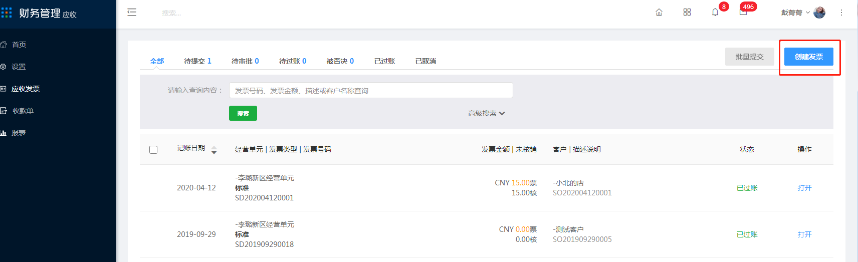Click the green 搜索 button
Screen dimensions: 858x262
(243, 113)
